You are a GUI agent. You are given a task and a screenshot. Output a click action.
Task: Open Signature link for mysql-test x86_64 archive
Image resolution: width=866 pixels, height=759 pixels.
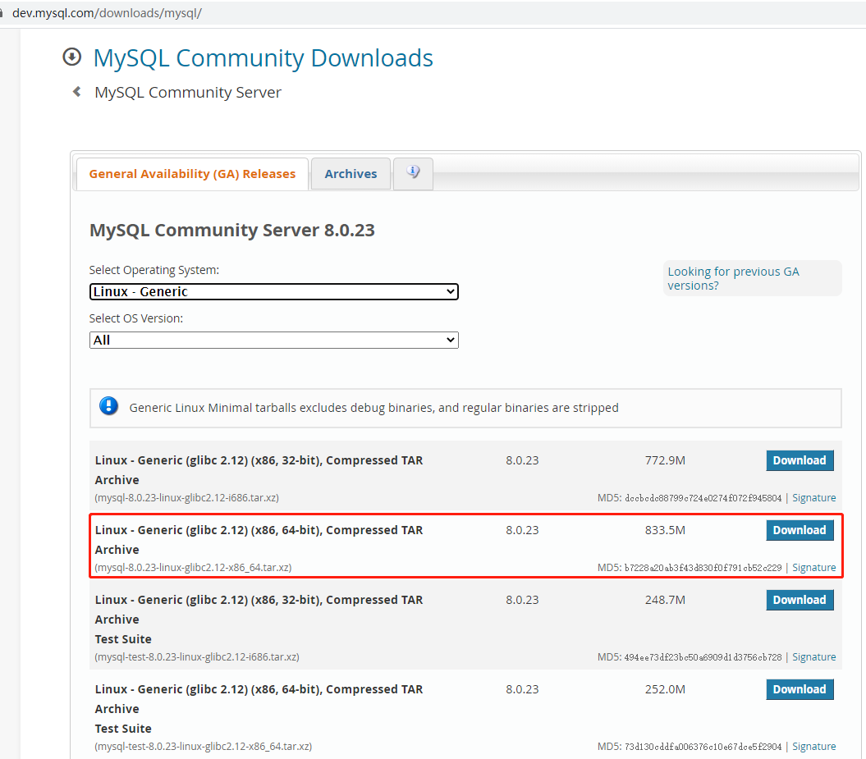pyautogui.click(x=814, y=747)
